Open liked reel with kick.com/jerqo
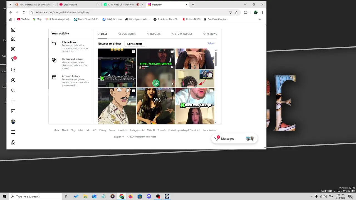This screenshot has height=200, width=356. point(195,106)
